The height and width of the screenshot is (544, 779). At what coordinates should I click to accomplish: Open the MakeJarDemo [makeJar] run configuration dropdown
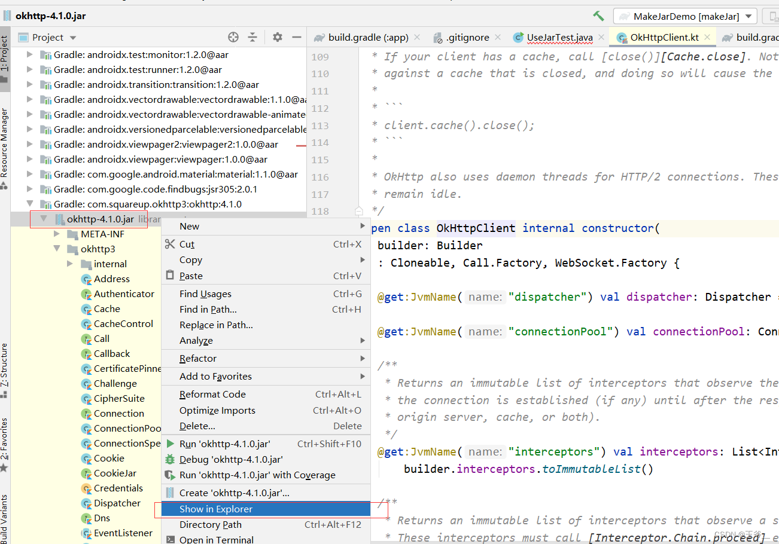click(685, 16)
